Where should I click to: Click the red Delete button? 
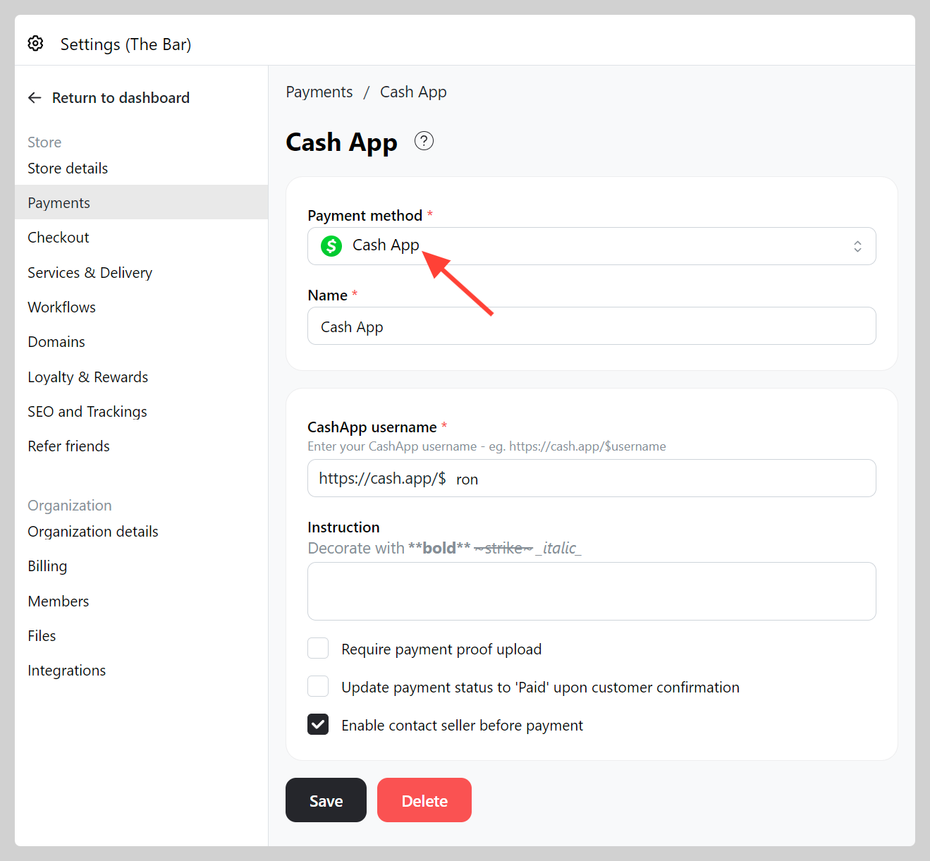point(424,800)
